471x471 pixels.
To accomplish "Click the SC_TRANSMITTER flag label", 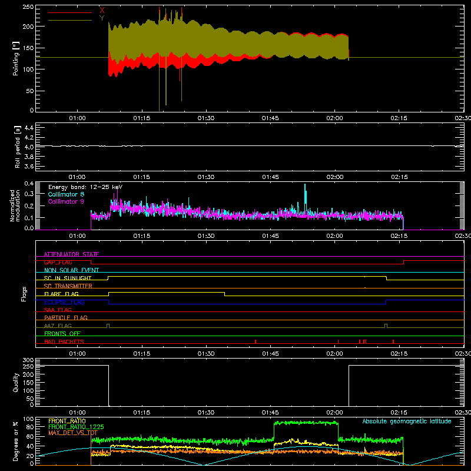I will click(x=68, y=286).
